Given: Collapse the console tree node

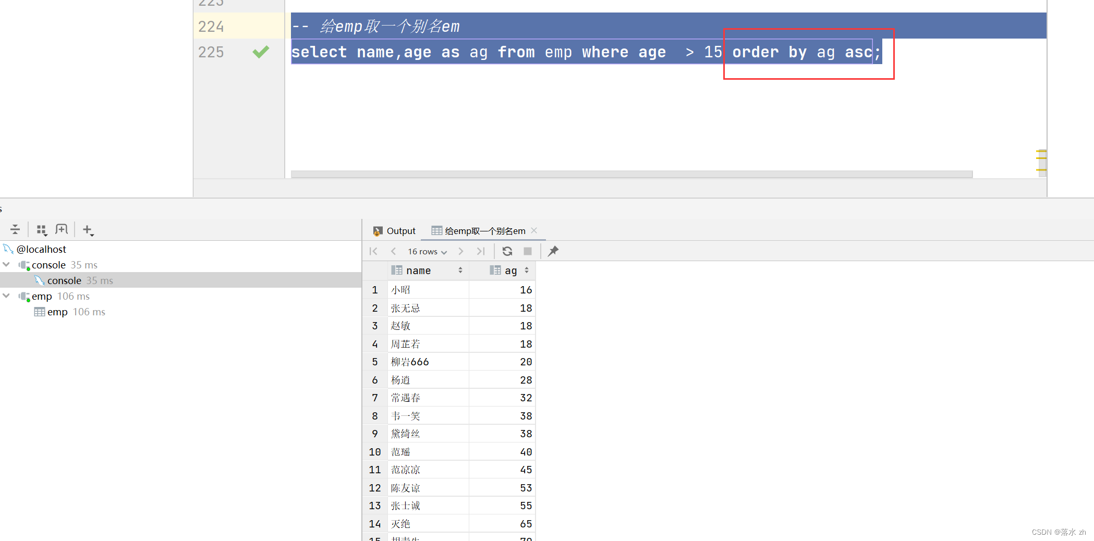Looking at the screenshot, I should 6,265.
